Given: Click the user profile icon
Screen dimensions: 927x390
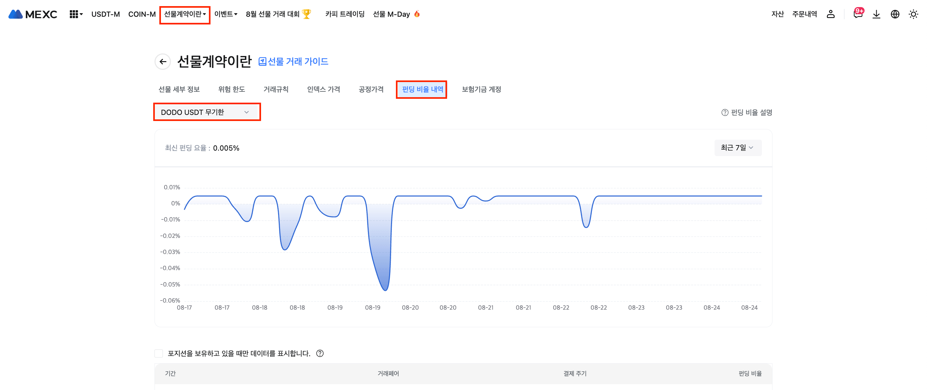Looking at the screenshot, I should [830, 14].
